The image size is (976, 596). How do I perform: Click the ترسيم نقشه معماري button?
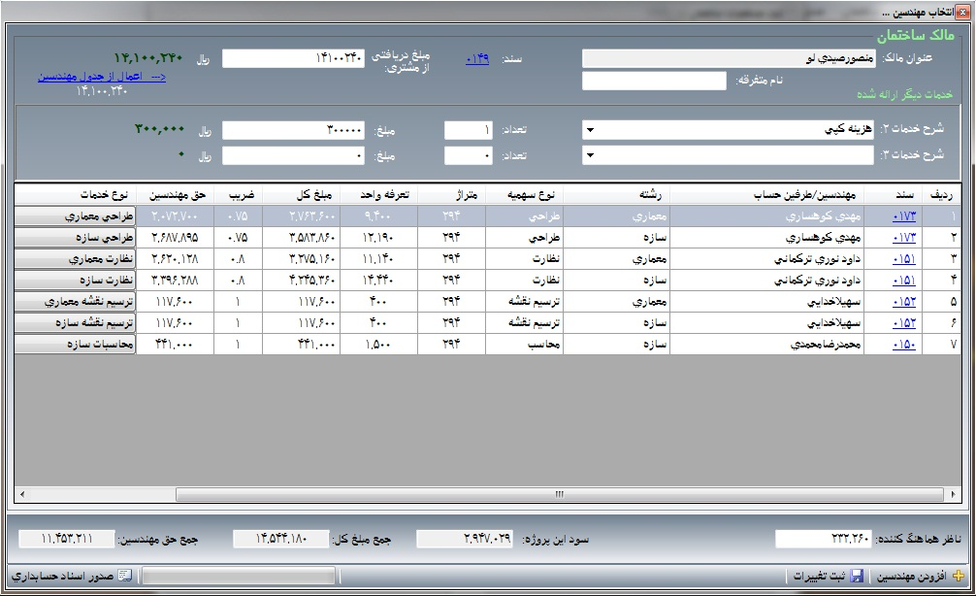coord(75,301)
